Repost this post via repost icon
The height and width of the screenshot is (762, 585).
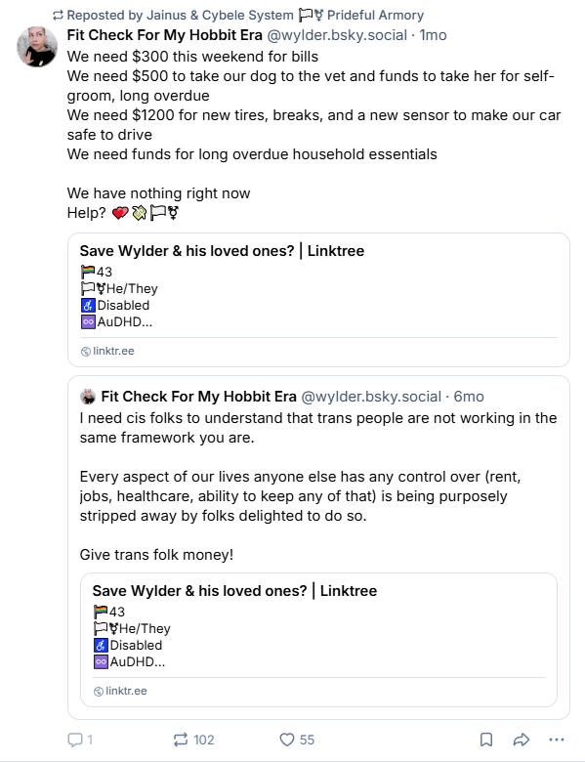click(181, 740)
